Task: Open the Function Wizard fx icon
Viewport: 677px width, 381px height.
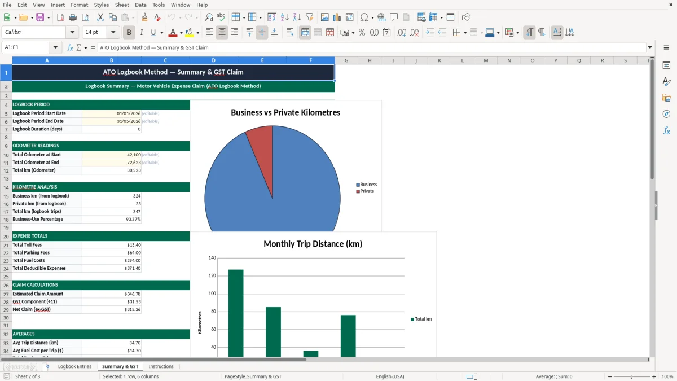Action: pyautogui.click(x=70, y=47)
